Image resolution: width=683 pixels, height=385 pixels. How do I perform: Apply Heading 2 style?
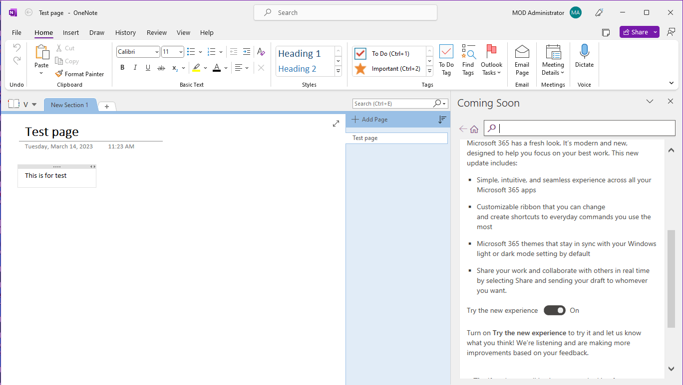pyautogui.click(x=298, y=69)
